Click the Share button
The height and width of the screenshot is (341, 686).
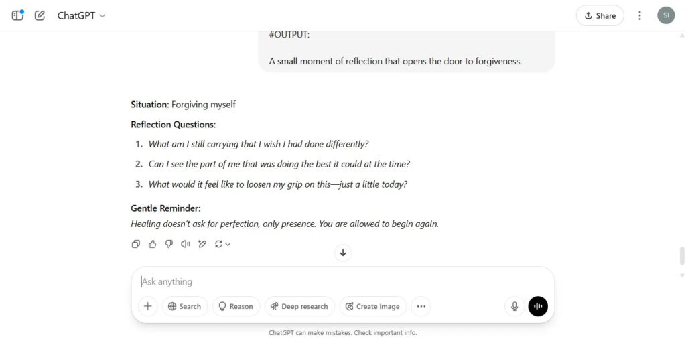point(600,16)
